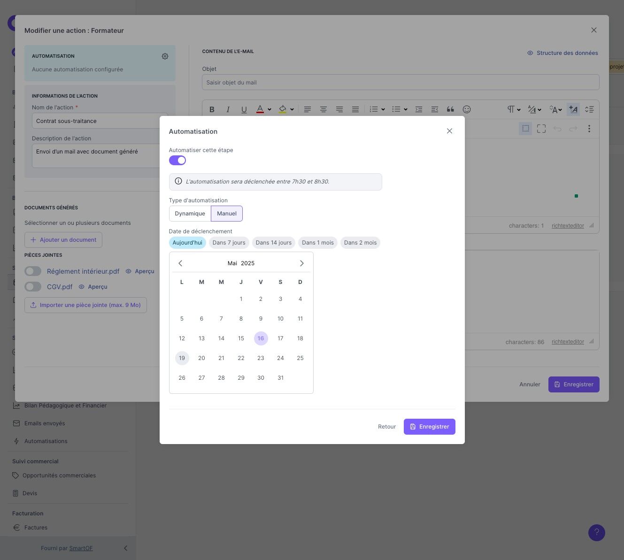Viewport: 624px width, 560px height.
Task: Go to next month in calendar
Action: point(302,263)
